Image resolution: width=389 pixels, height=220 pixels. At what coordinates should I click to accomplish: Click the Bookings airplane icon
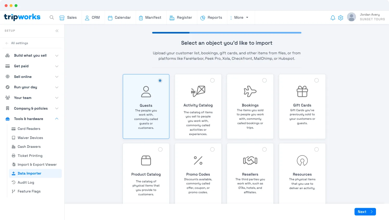tap(250, 91)
